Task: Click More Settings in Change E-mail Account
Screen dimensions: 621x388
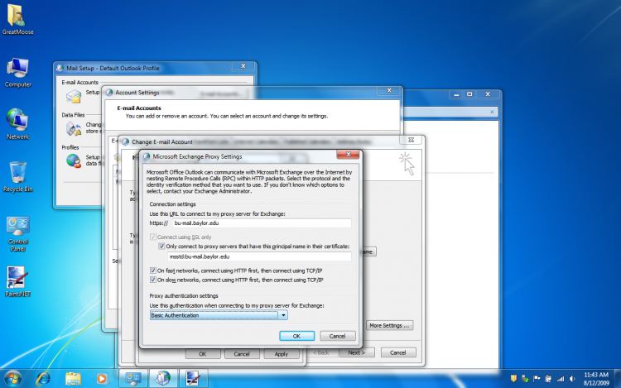Action: click(x=389, y=325)
